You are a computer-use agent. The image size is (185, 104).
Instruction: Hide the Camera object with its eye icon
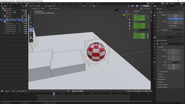(24, 12)
